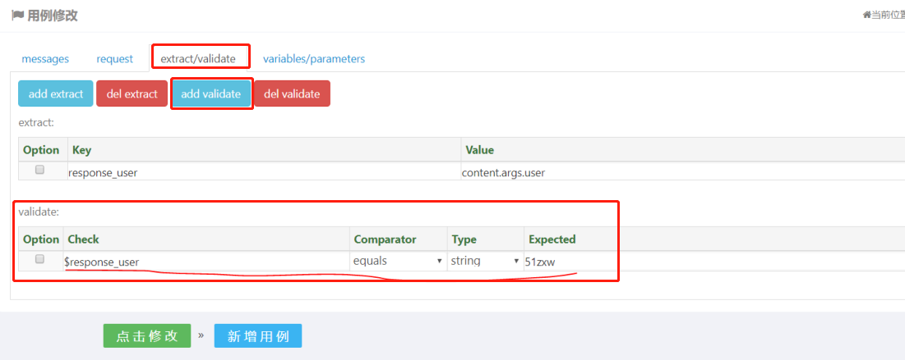Open the equals comparator dropdown
Screen dimensions: 905x360
(x=398, y=261)
